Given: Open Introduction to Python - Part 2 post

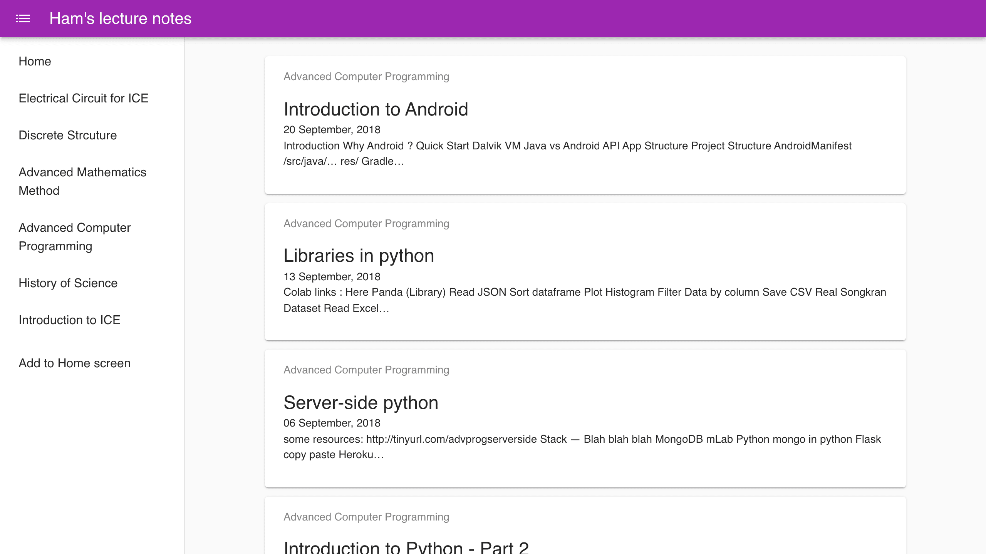Looking at the screenshot, I should [x=406, y=547].
